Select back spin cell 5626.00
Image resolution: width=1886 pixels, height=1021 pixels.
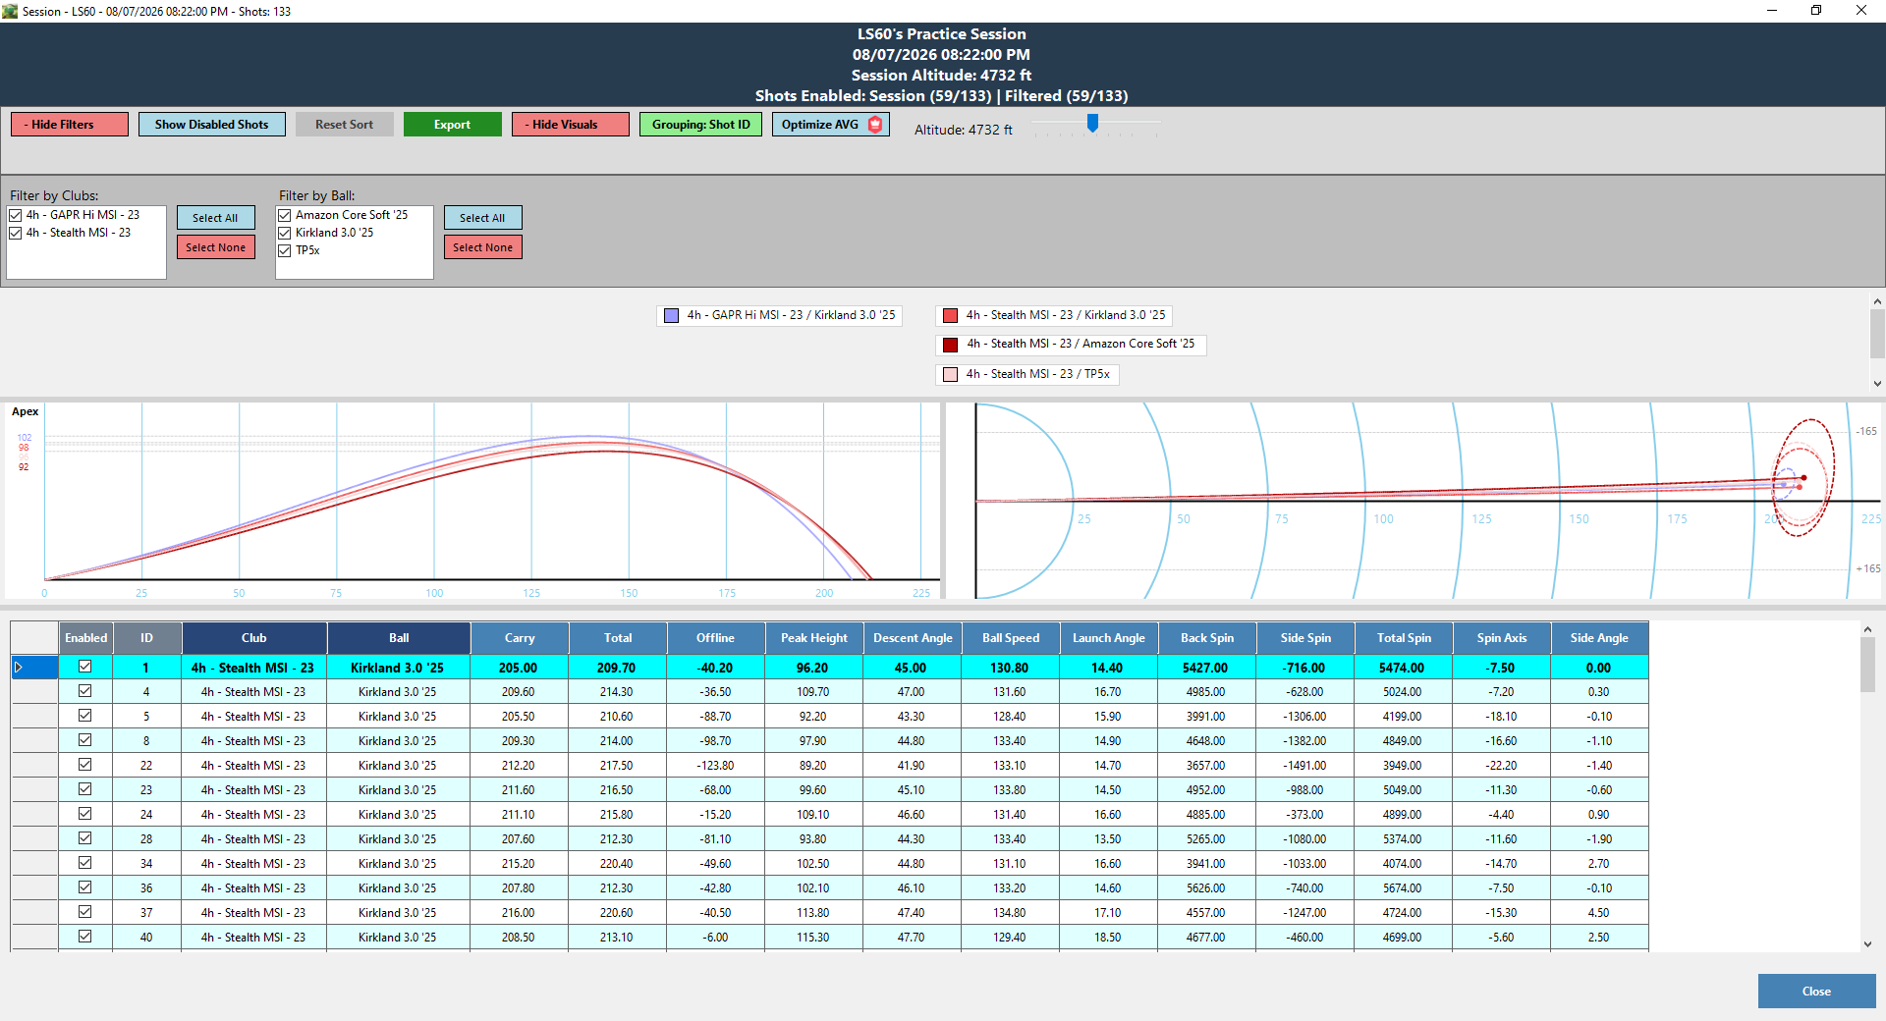tap(1206, 888)
